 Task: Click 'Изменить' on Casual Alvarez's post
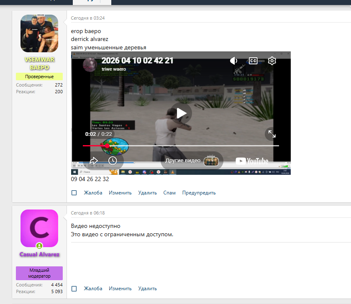(120, 289)
